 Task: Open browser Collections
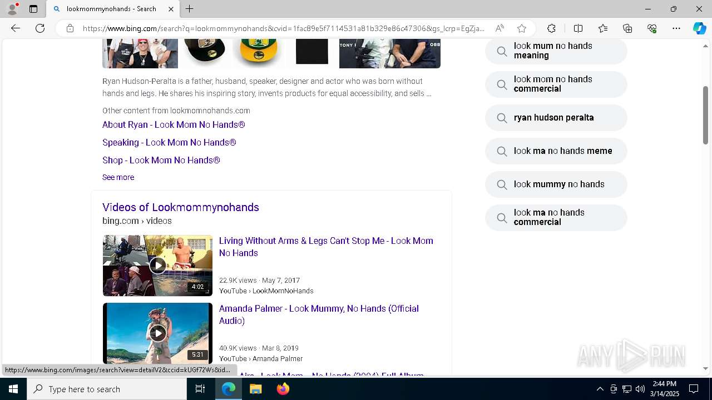pos(627,28)
